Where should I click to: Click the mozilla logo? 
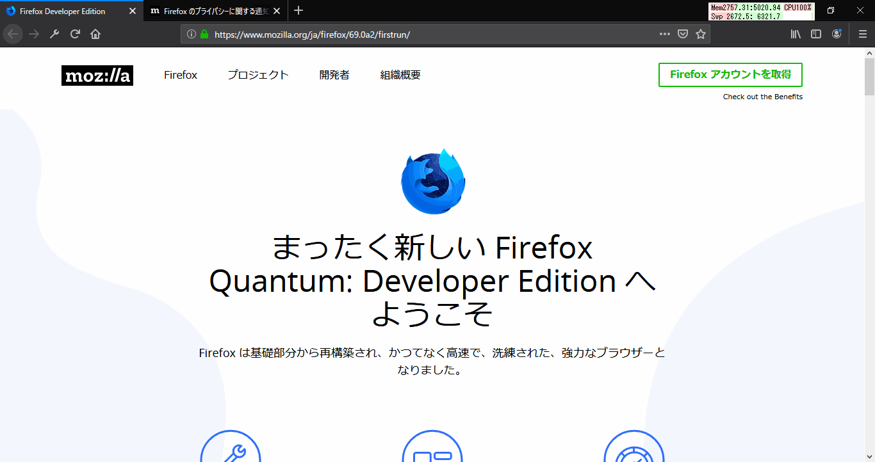(97, 76)
